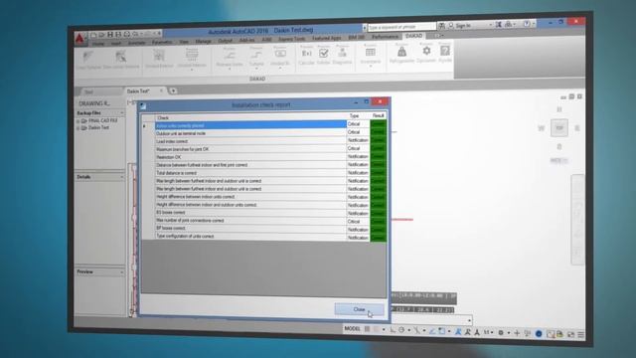Open the status bar customization menu icon

tap(580, 334)
